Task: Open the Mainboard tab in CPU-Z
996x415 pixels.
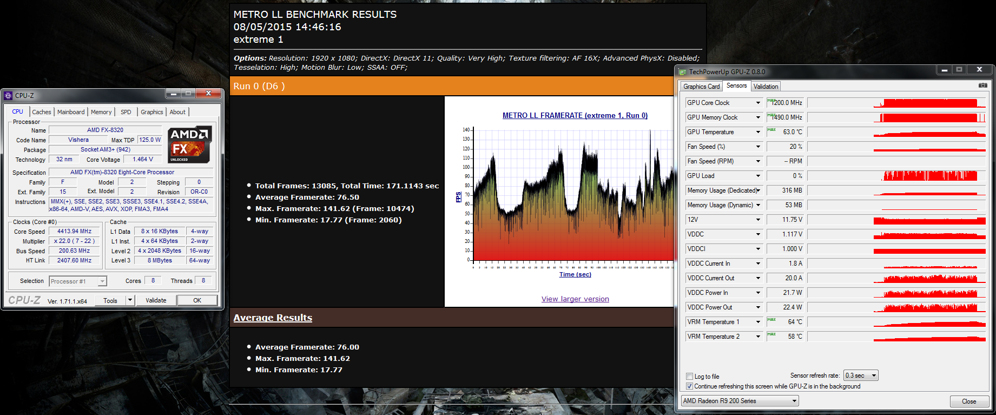Action: [71, 112]
